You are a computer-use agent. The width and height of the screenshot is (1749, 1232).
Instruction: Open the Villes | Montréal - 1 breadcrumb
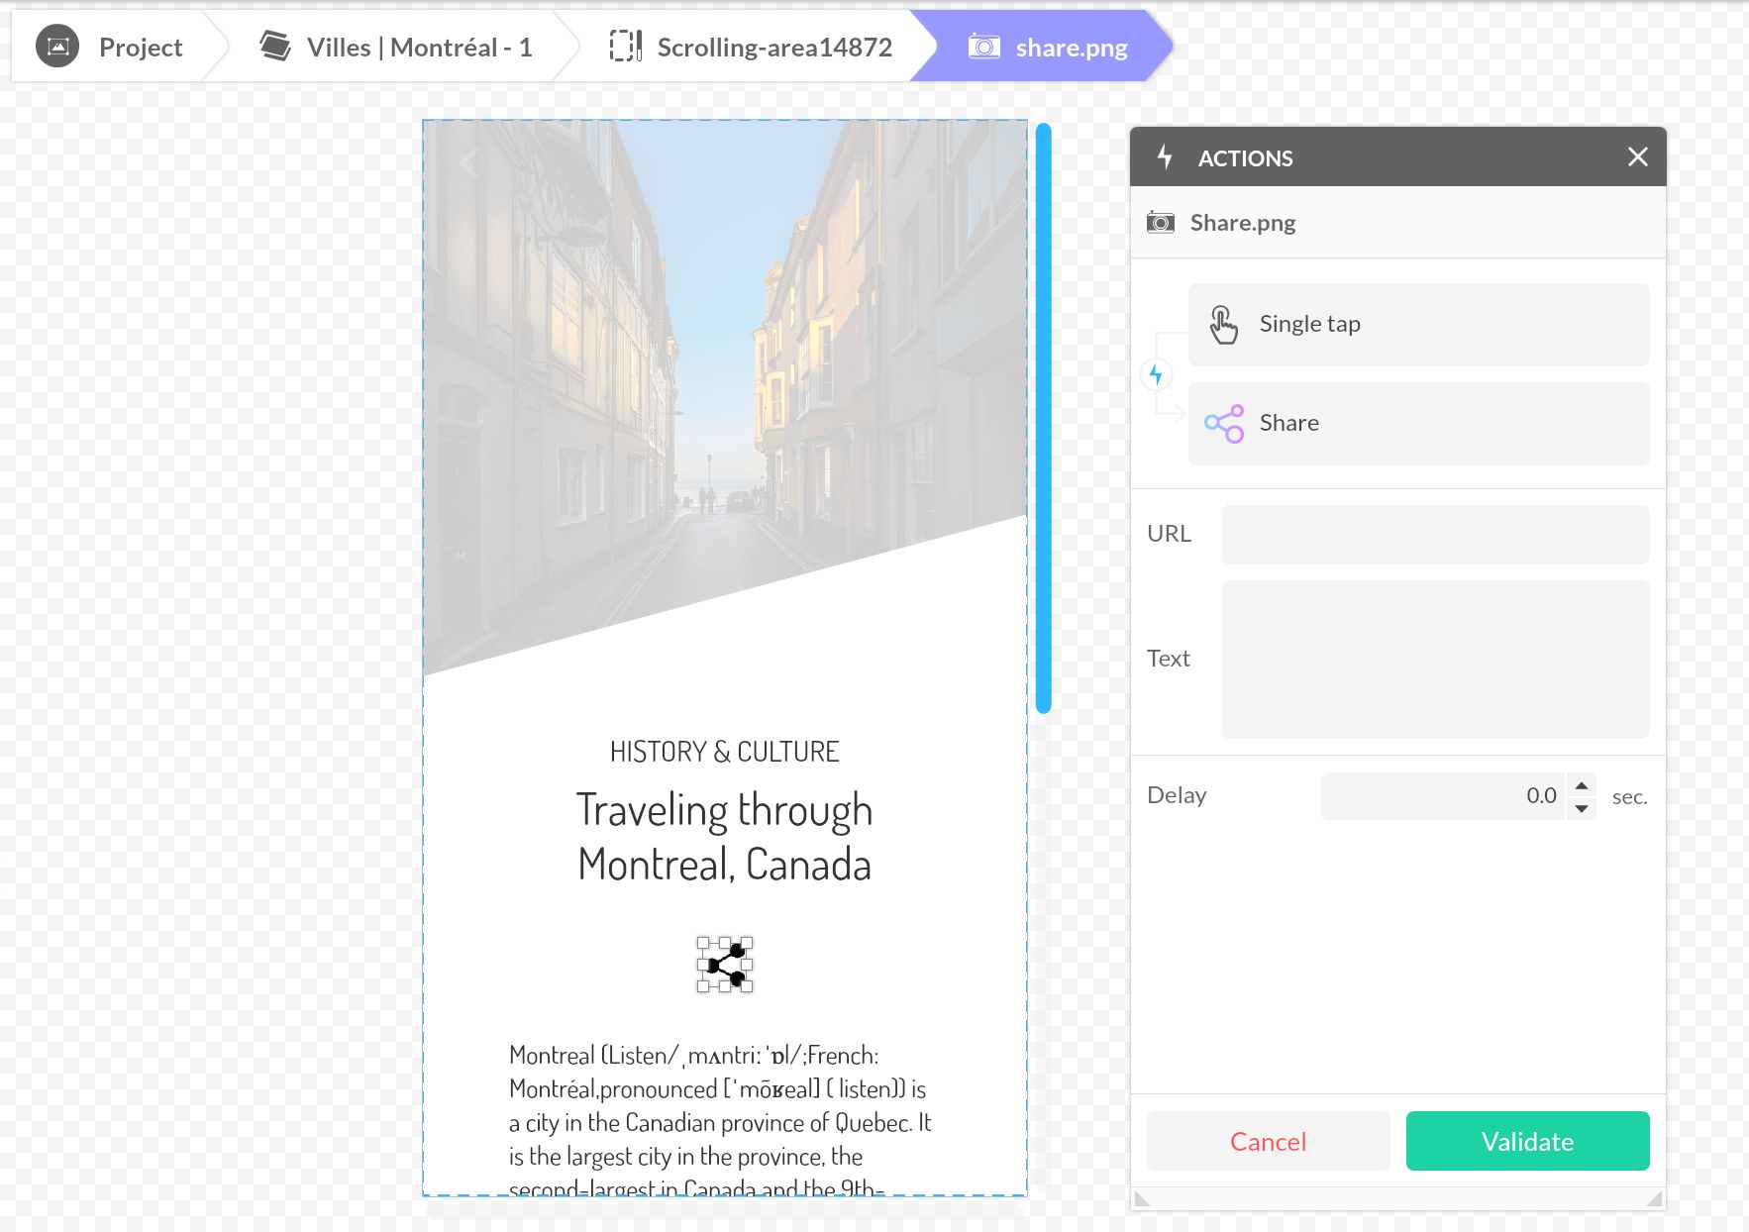[x=396, y=47]
